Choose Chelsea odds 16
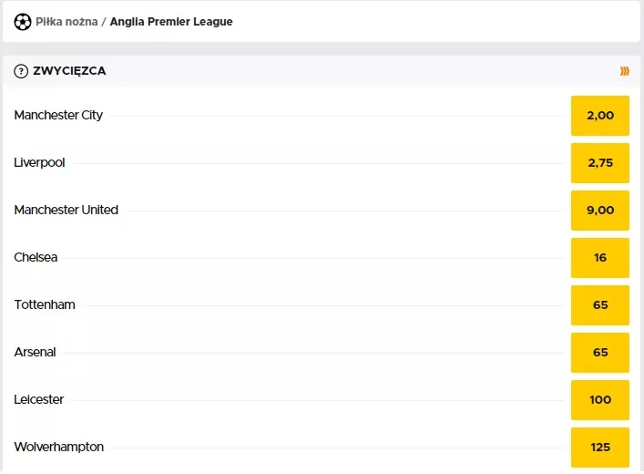Viewport: 644px width, 474px height. (600, 258)
